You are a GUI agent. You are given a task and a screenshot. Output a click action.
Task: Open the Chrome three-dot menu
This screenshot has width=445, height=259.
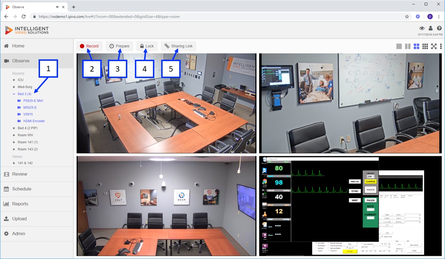439,17
